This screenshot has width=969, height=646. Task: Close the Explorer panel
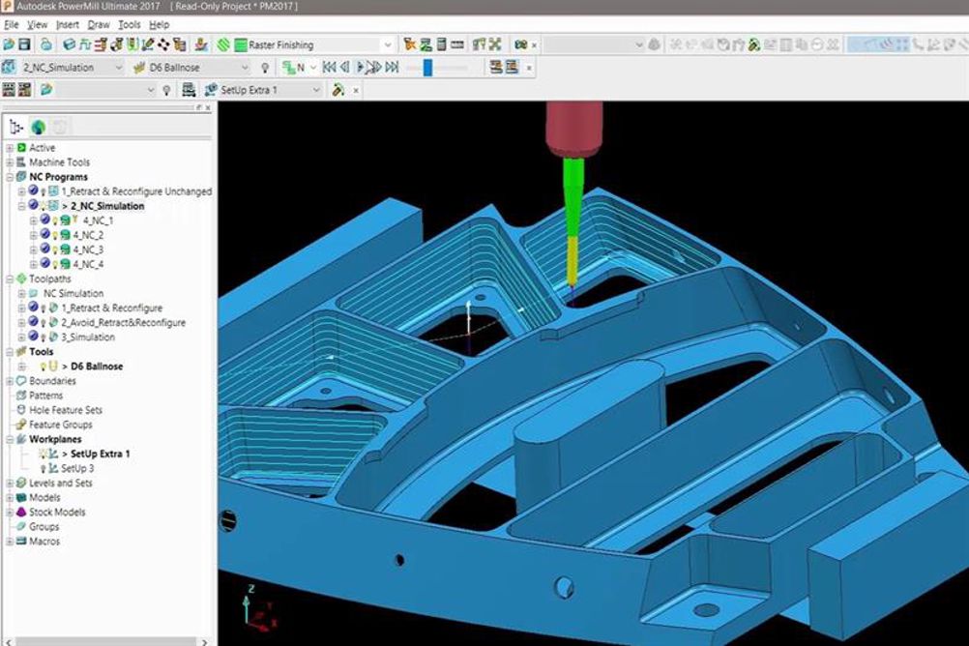pos(208,107)
